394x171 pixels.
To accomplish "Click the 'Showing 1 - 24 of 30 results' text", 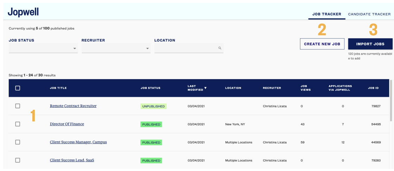I will [x=32, y=75].
